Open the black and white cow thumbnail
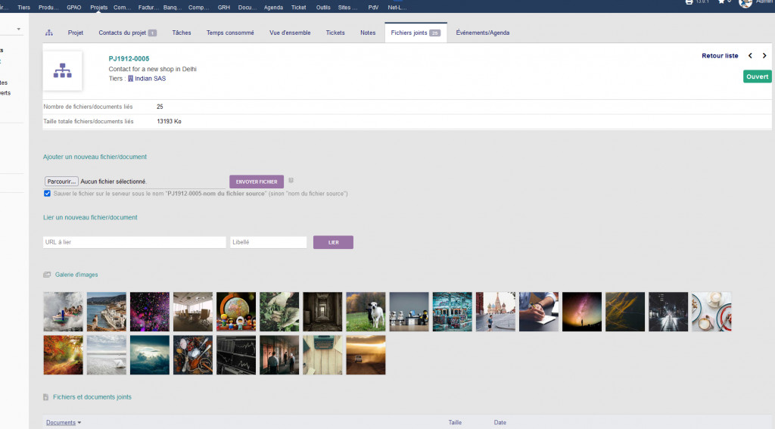Viewport: 775px width, 429px height. pos(366,312)
